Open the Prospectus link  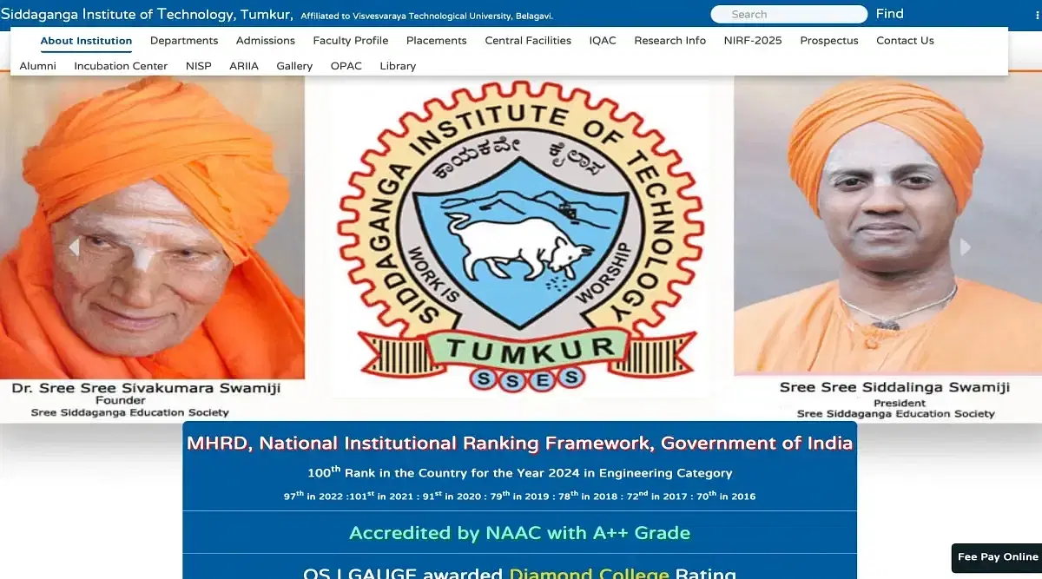829,41
